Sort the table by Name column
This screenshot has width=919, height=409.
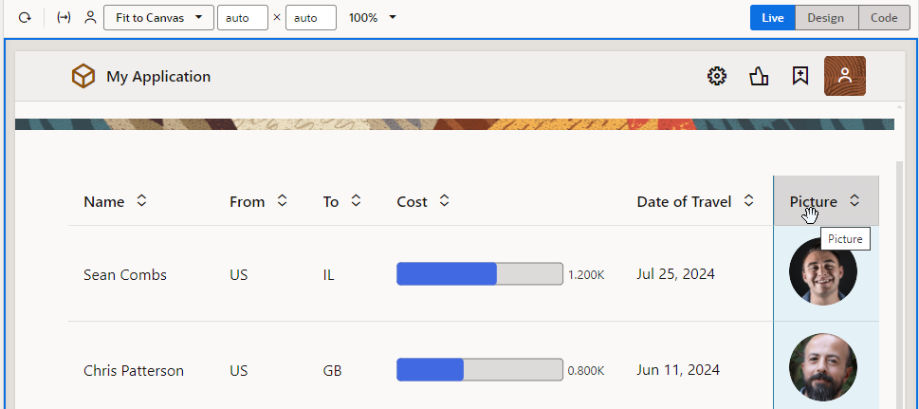[141, 201]
